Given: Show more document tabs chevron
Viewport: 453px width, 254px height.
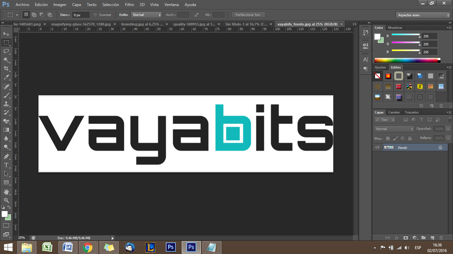Looking at the screenshot, I should click(355, 24).
